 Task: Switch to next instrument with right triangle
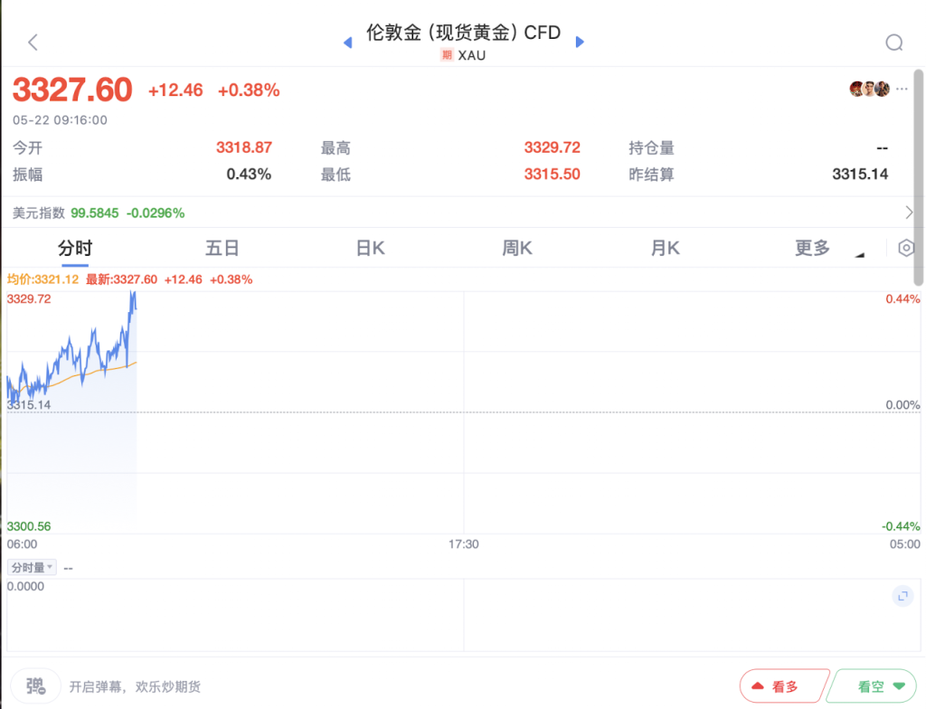(580, 42)
